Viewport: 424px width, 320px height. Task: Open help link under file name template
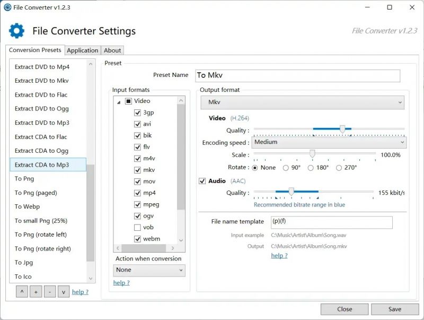(x=279, y=256)
